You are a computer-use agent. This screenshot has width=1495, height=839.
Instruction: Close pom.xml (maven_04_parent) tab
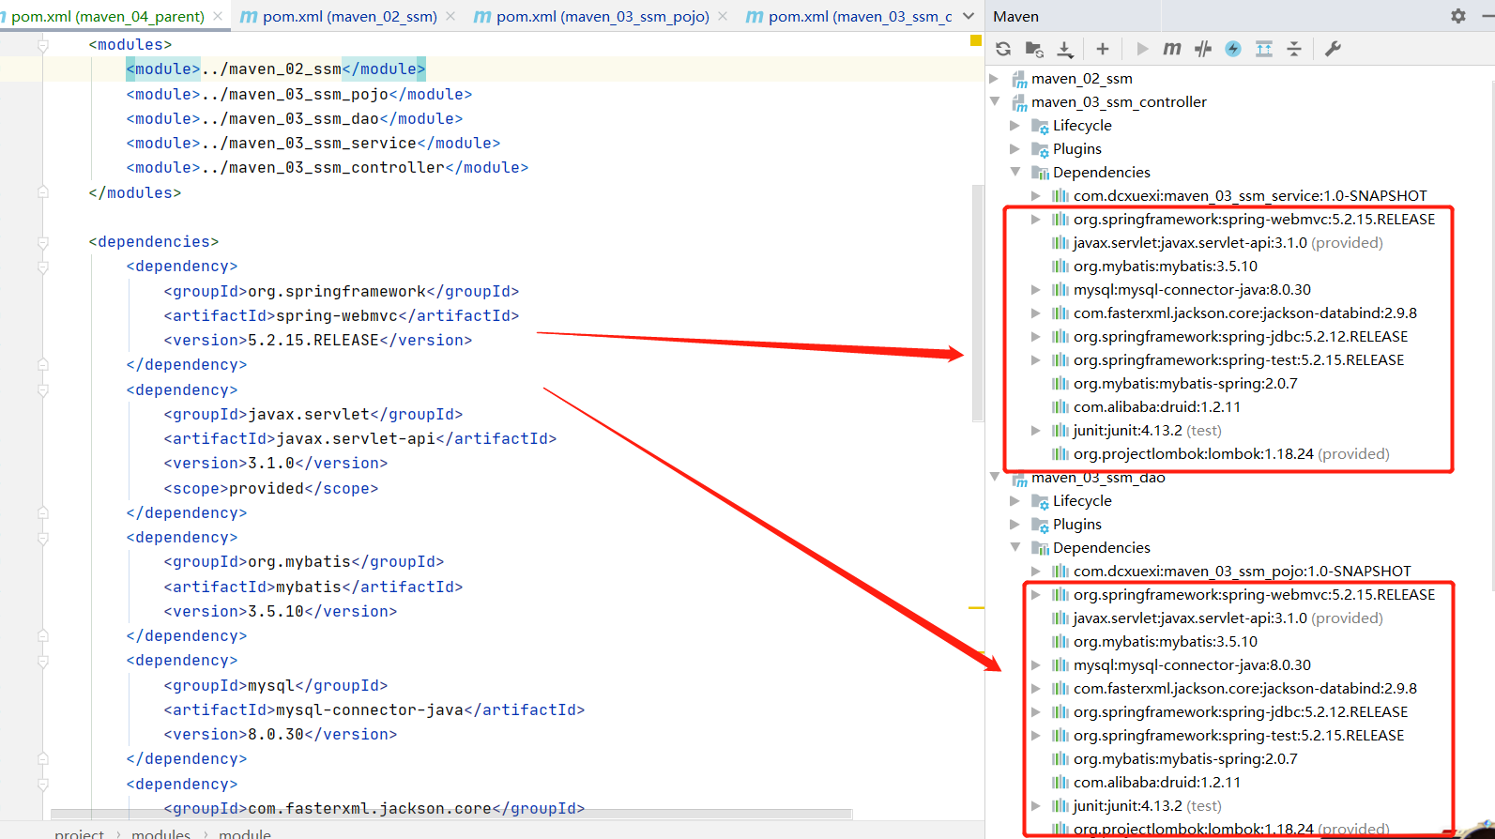(218, 17)
